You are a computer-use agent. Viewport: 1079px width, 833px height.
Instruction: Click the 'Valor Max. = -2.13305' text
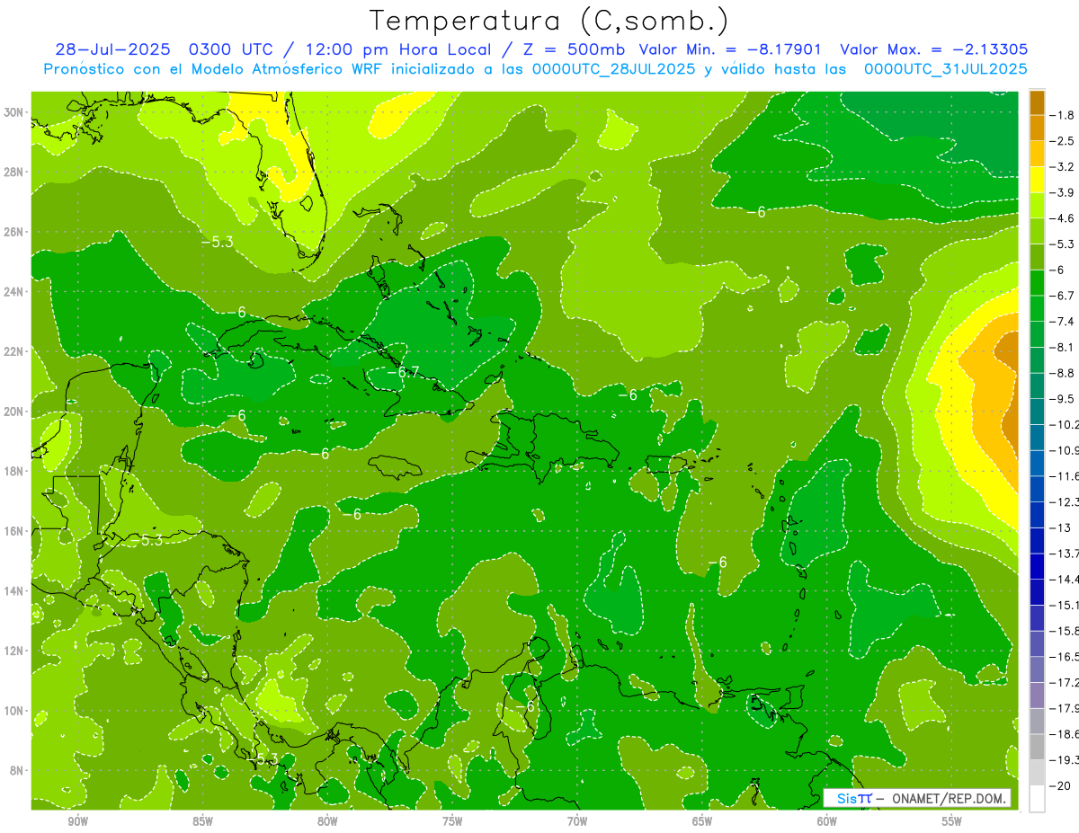[933, 49]
